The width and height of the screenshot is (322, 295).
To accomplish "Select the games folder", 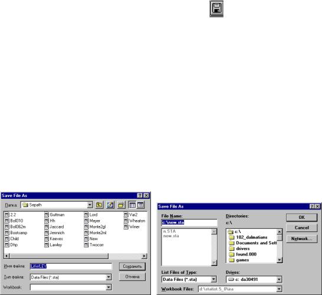I will [x=239, y=260].
